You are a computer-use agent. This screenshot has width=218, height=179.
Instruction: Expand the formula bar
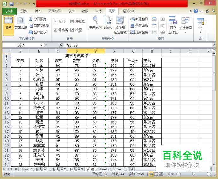(x=214, y=45)
